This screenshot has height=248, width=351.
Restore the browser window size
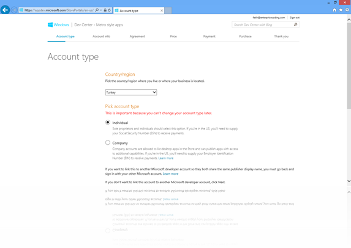coord(335,2)
